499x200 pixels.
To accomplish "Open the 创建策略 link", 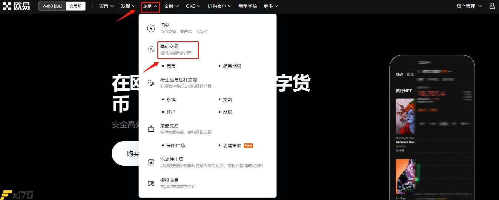I will pyautogui.click(x=232, y=145).
